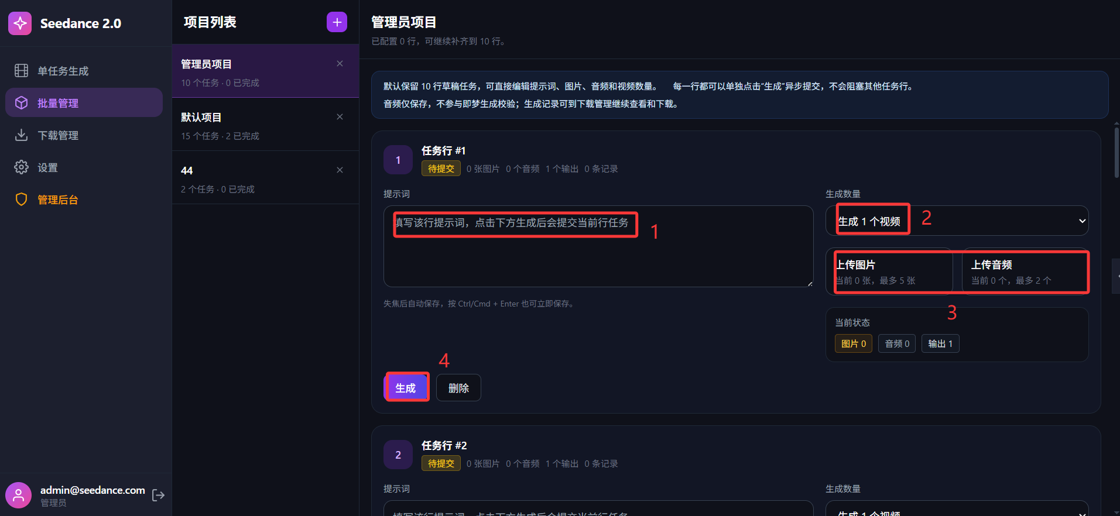Viewport: 1120px width, 516px height.
Task: Select the 默认项目 project
Action: click(x=265, y=124)
